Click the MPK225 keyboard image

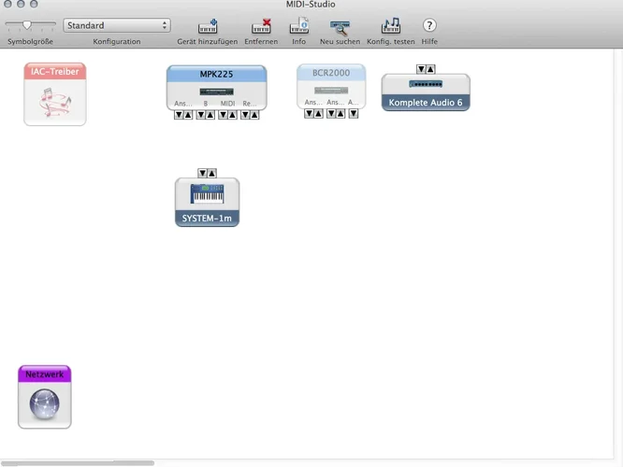[216, 92]
